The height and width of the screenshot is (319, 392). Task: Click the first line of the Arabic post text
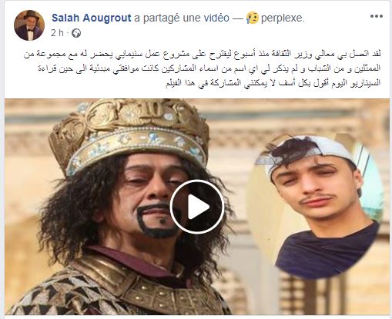click(x=203, y=54)
